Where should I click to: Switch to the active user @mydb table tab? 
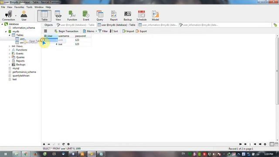point(117,25)
